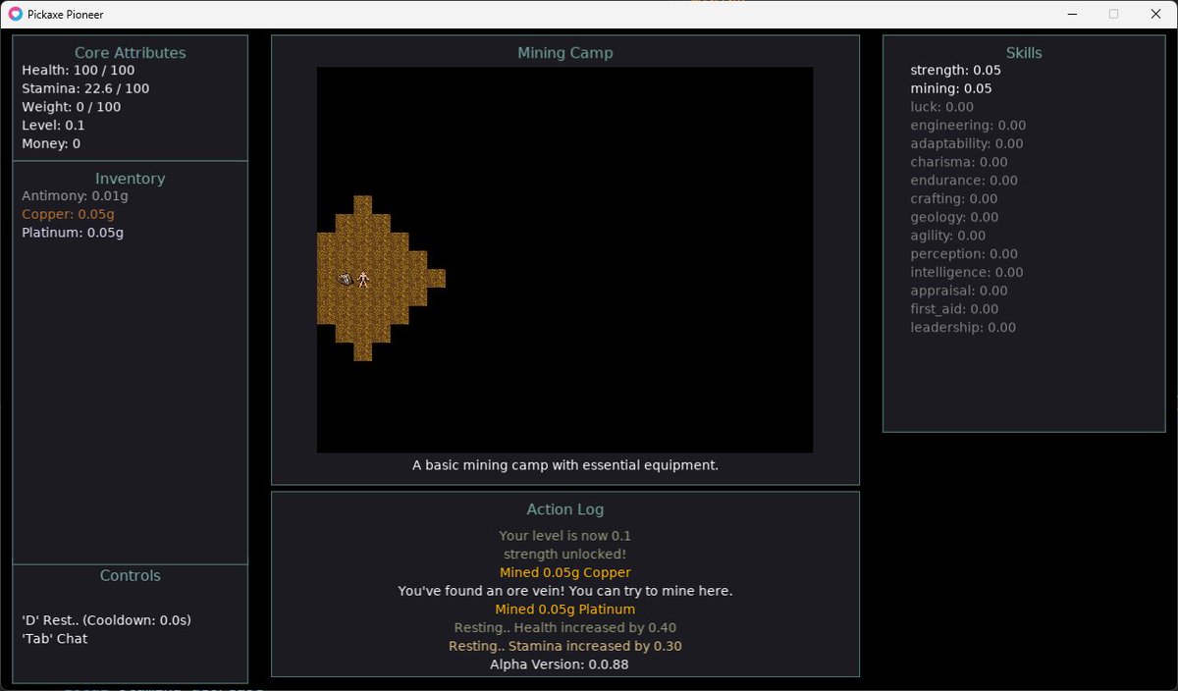Click the Weight: 0 / 100 attribute
Image resolution: width=1178 pixels, height=691 pixels.
pos(72,107)
